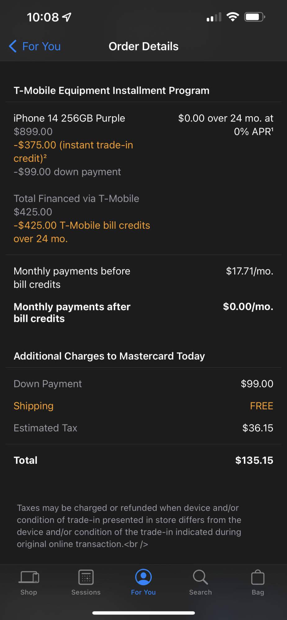
Task: Open the Sessions calendar icon
Action: pyautogui.click(x=86, y=577)
